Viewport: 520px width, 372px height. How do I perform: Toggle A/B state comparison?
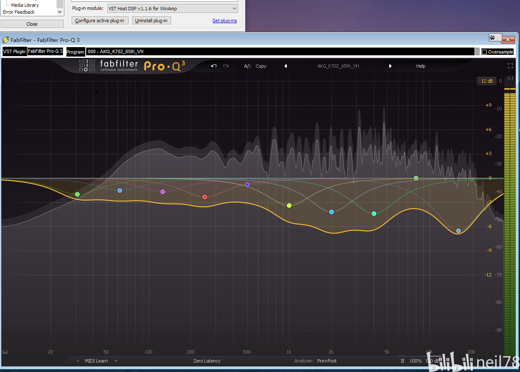[247, 66]
